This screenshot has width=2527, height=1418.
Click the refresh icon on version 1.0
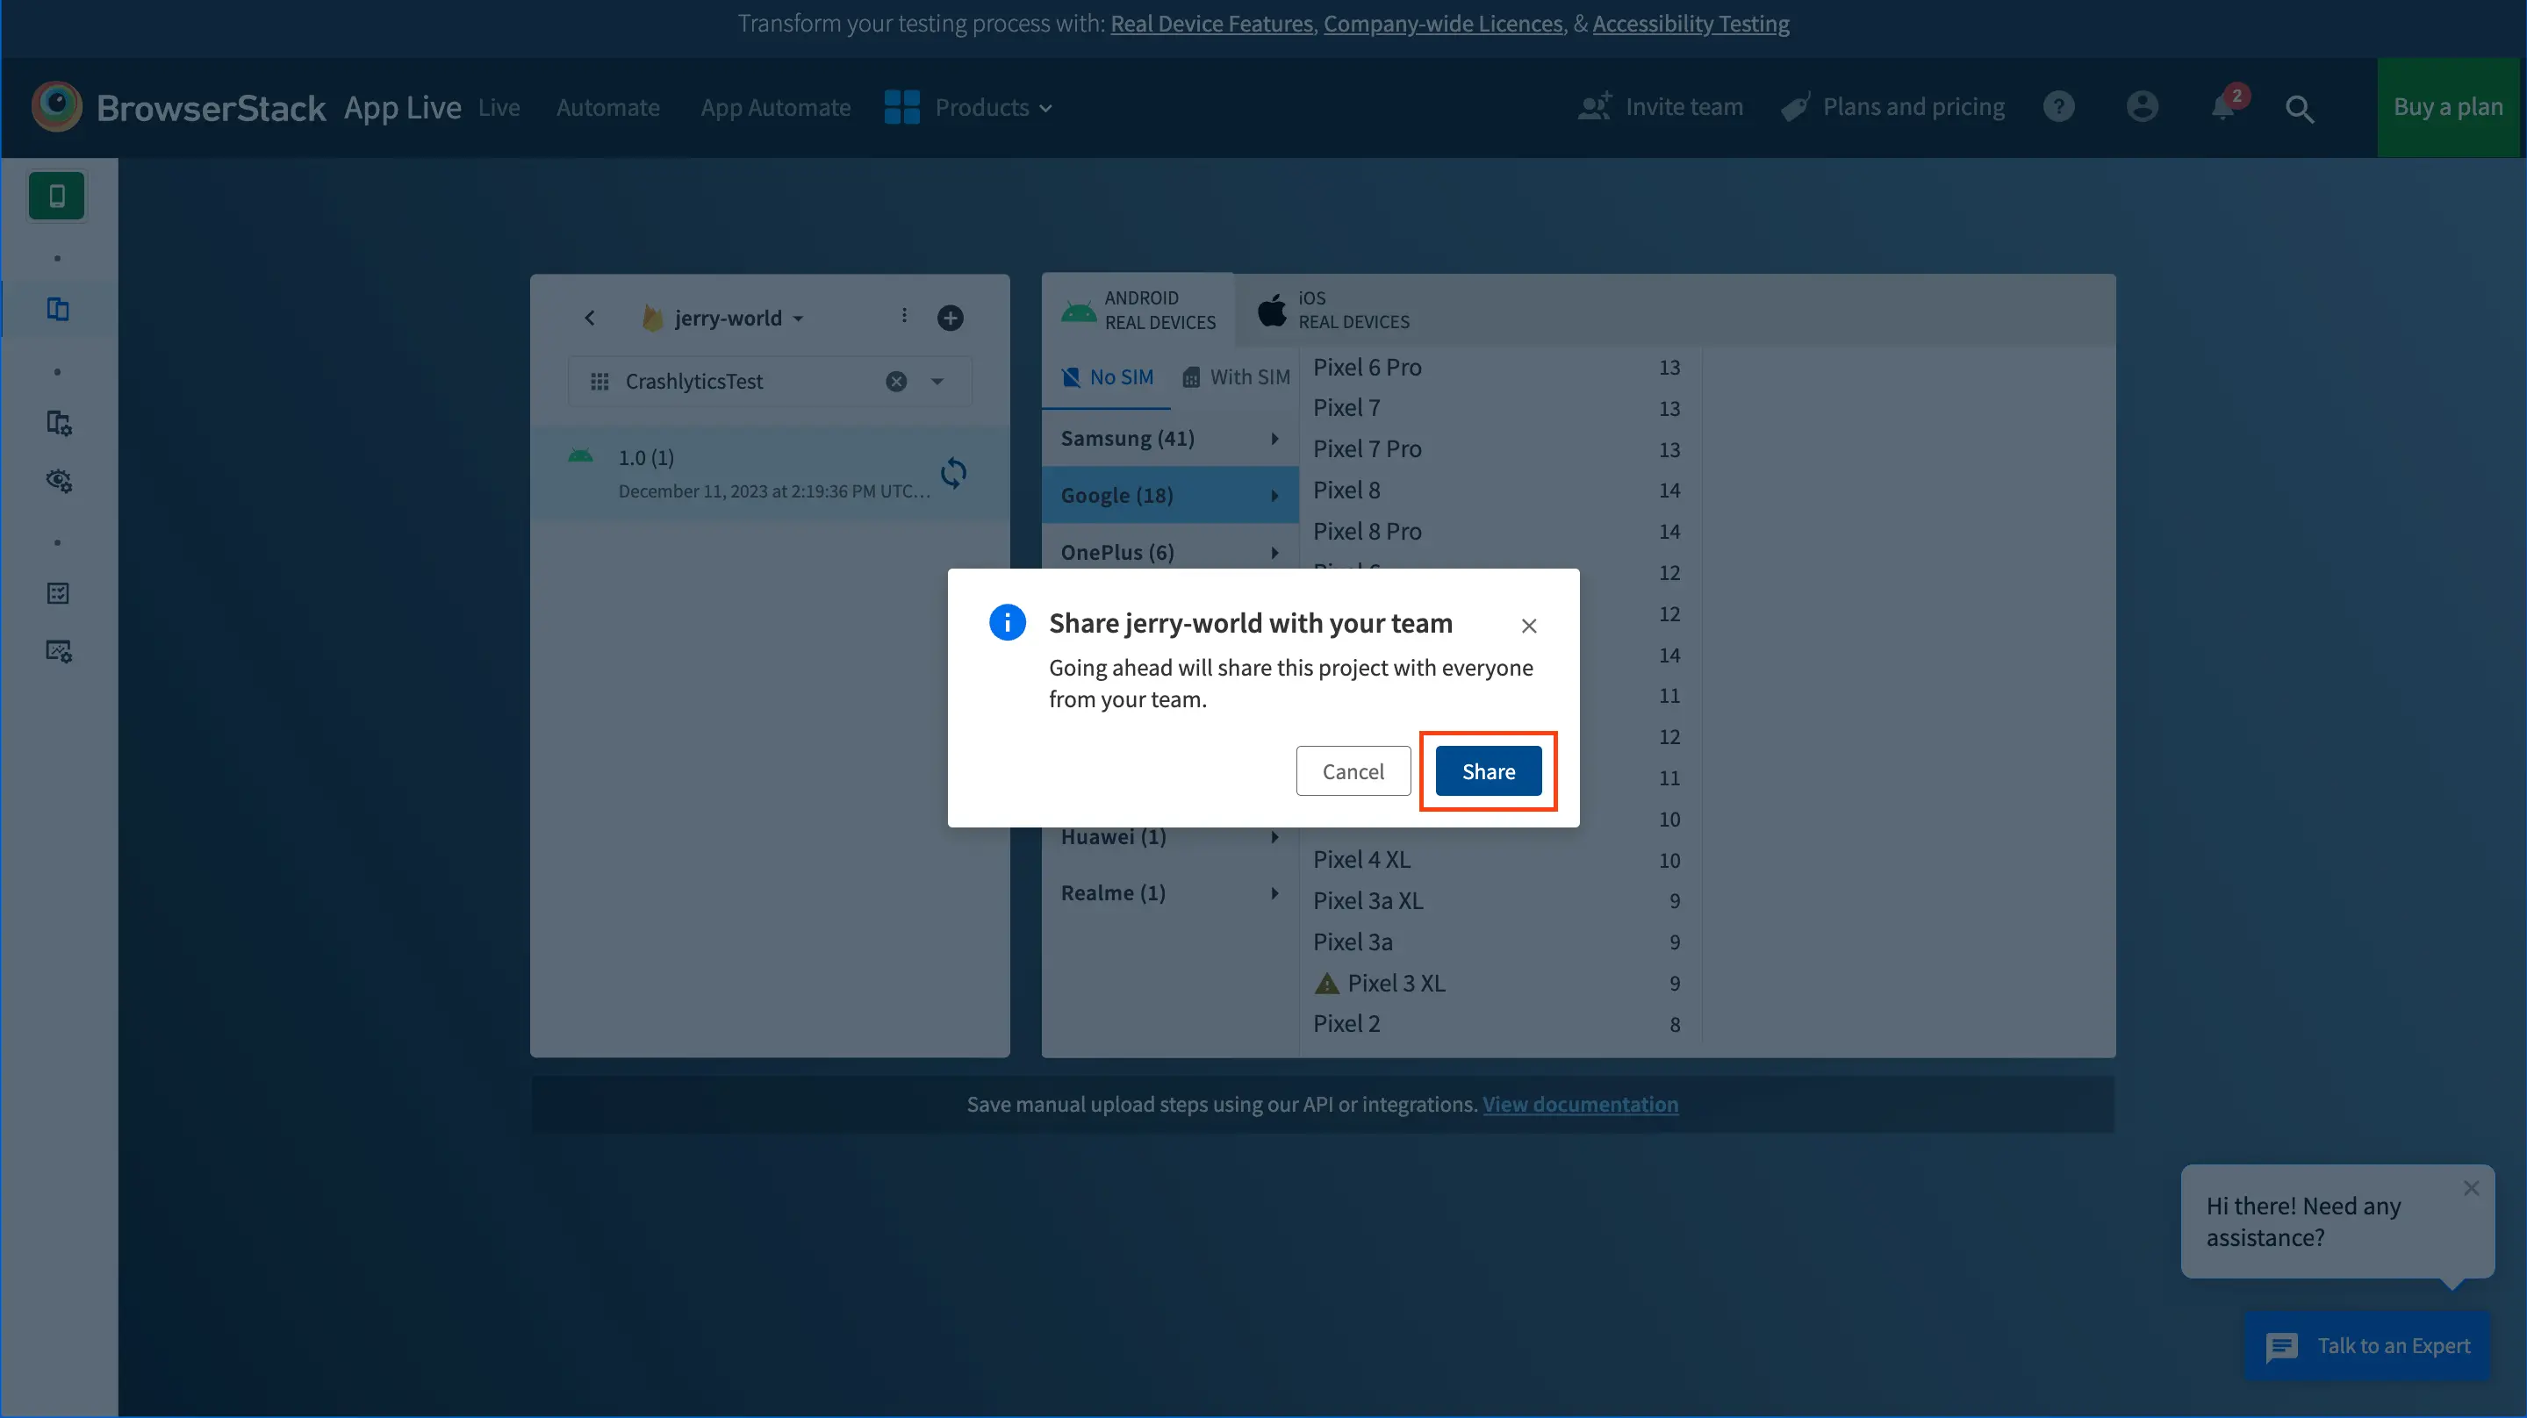tap(952, 474)
